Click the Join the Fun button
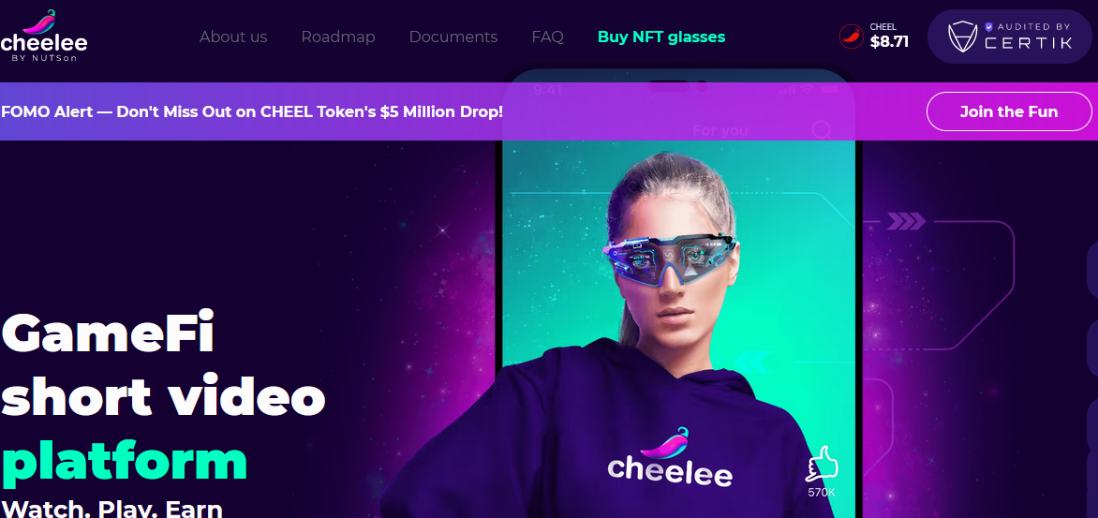Viewport: 1098px width, 518px height. (x=1009, y=112)
